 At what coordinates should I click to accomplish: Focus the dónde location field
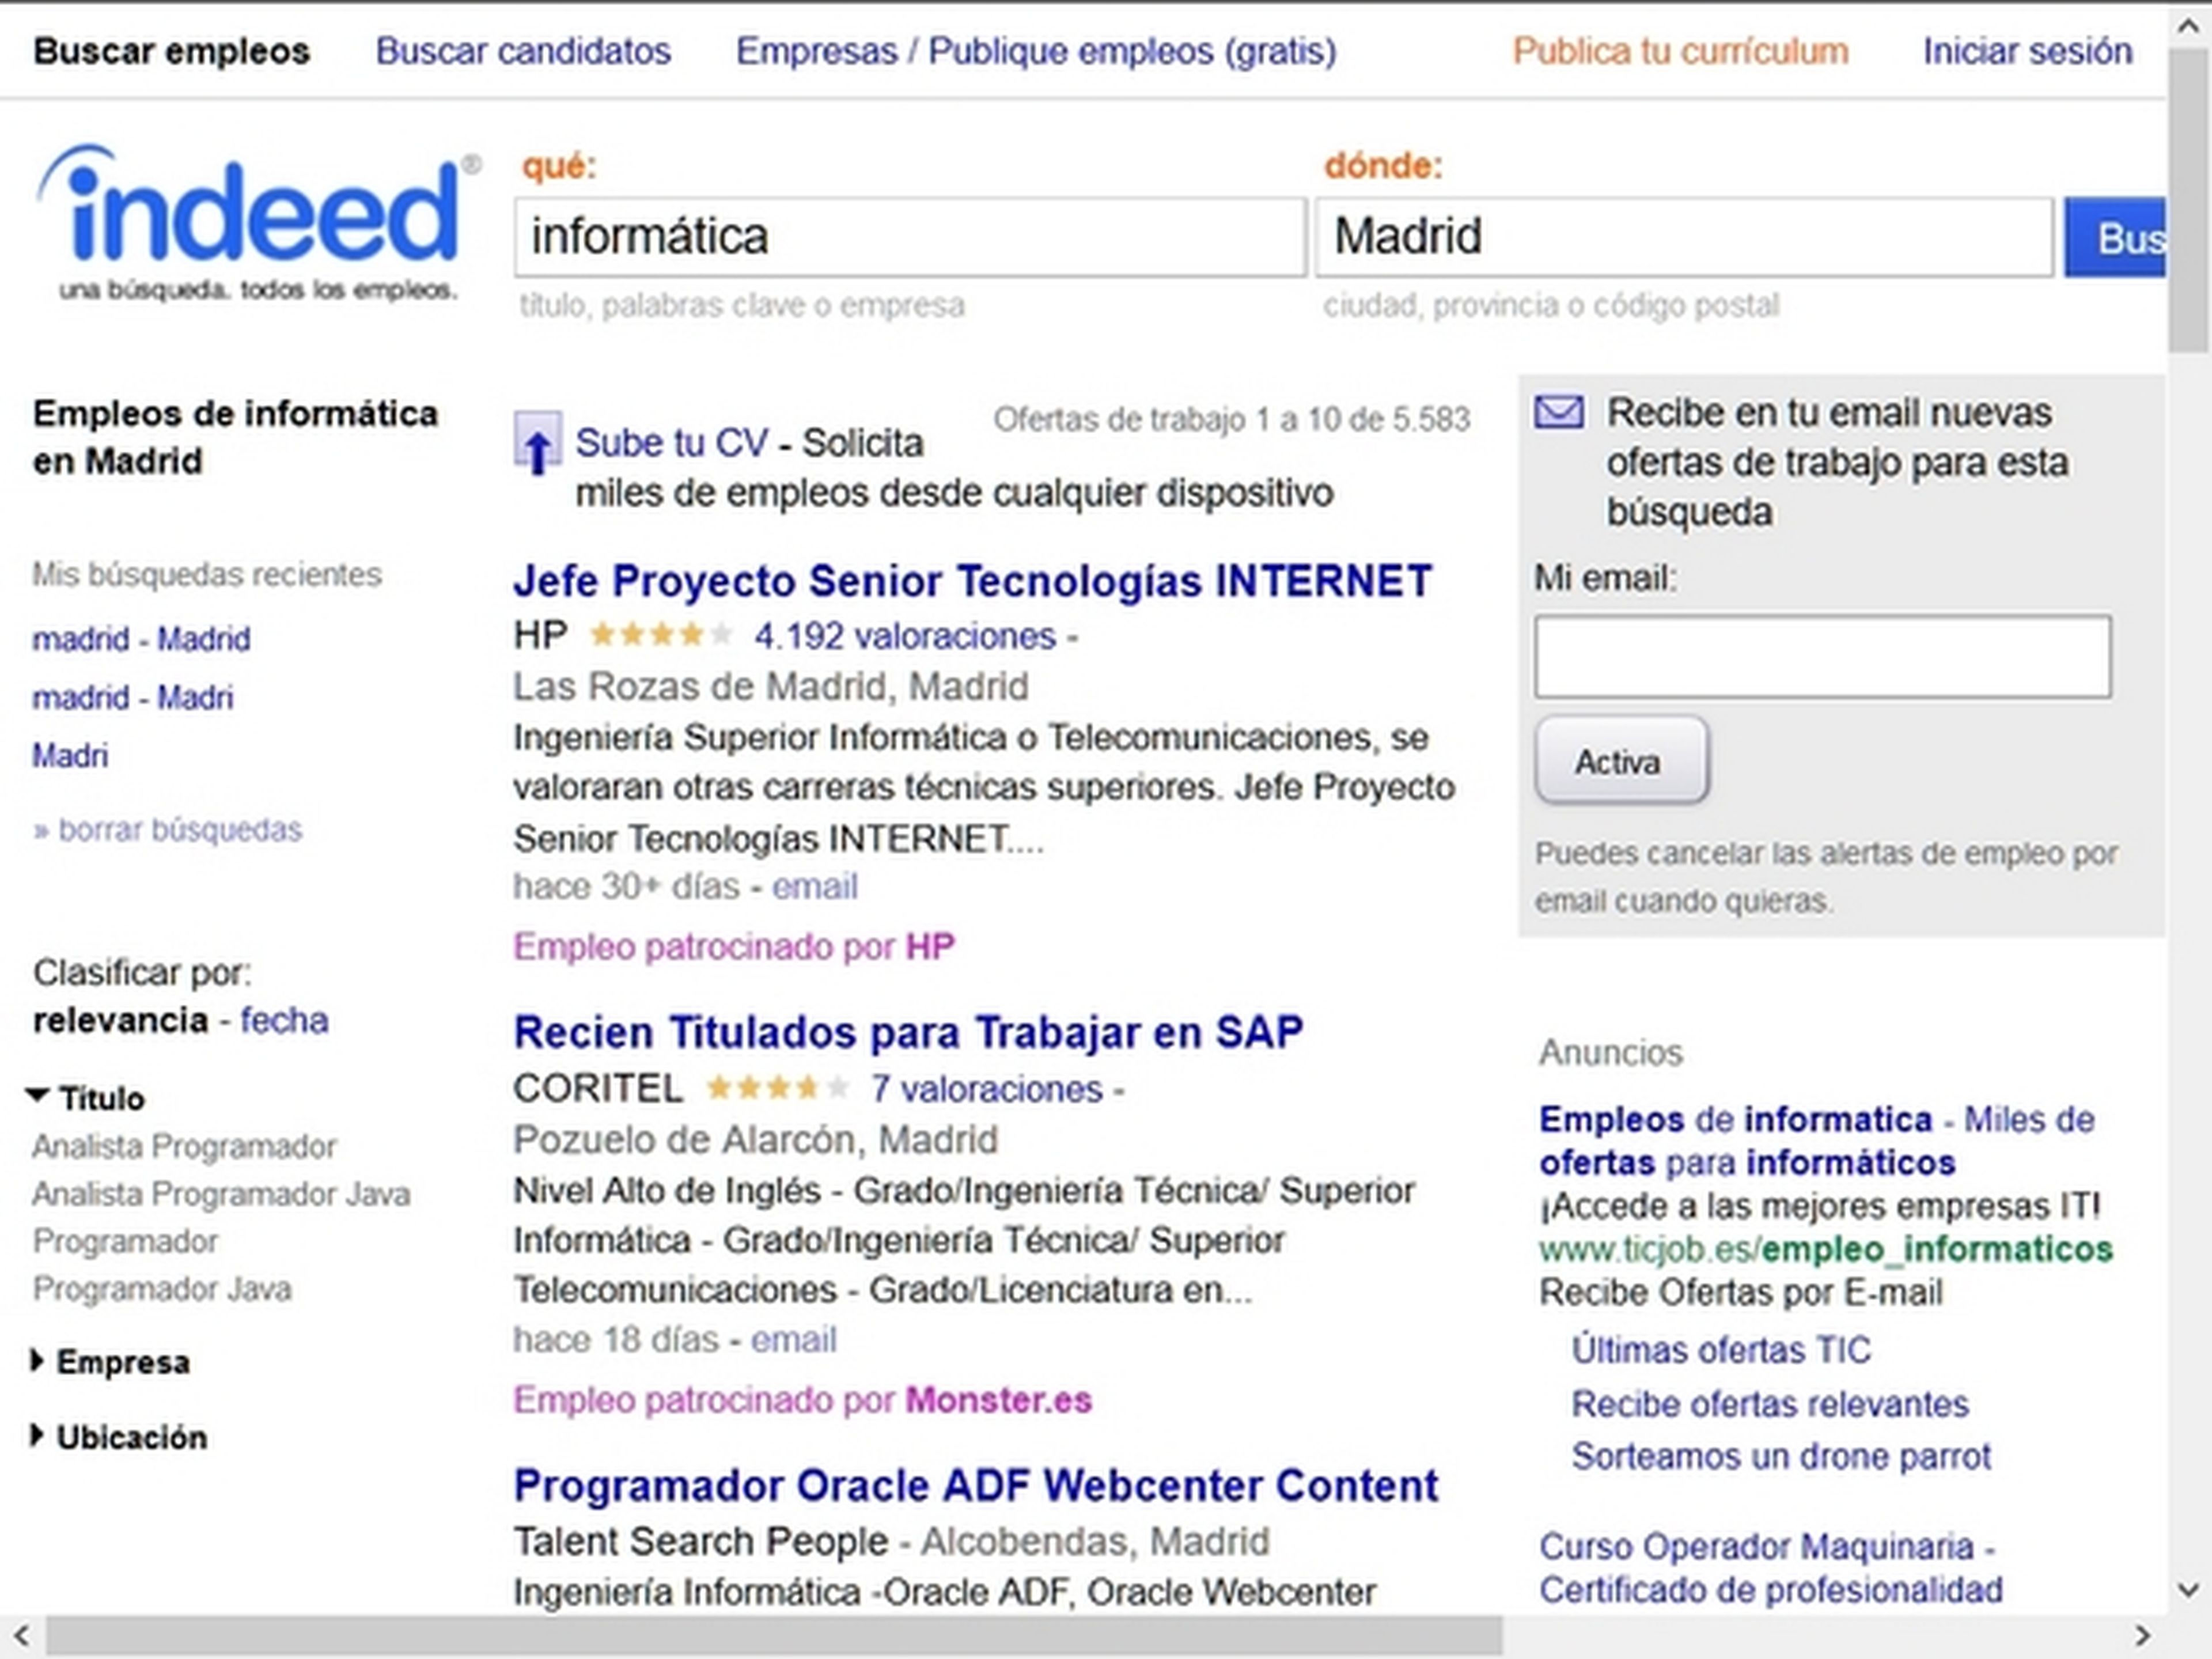(1684, 237)
